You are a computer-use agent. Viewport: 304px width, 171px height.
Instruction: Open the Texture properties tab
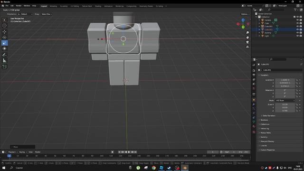click(x=254, y=132)
